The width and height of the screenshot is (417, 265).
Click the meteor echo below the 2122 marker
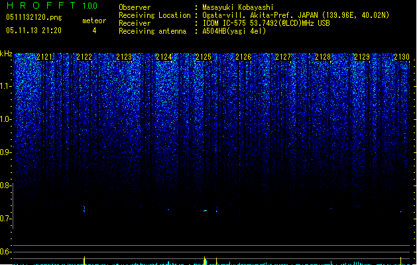click(84, 209)
